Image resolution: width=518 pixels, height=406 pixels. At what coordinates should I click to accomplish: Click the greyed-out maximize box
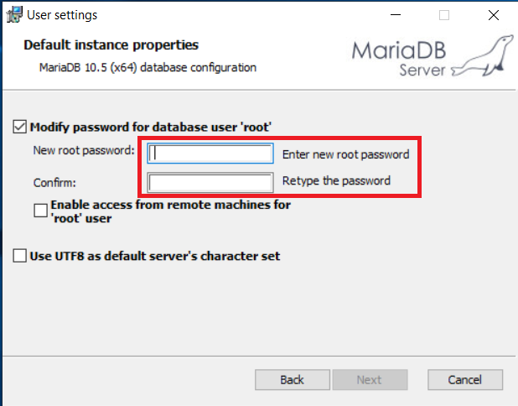(444, 15)
